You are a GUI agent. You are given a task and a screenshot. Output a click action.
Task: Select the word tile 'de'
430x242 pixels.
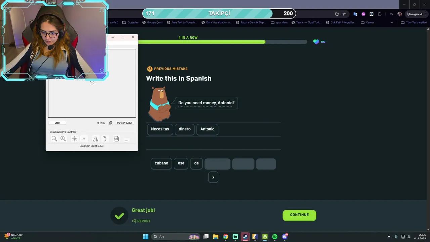197,163
